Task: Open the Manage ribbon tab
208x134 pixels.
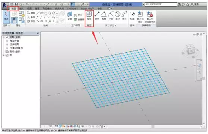Action: [37, 9]
